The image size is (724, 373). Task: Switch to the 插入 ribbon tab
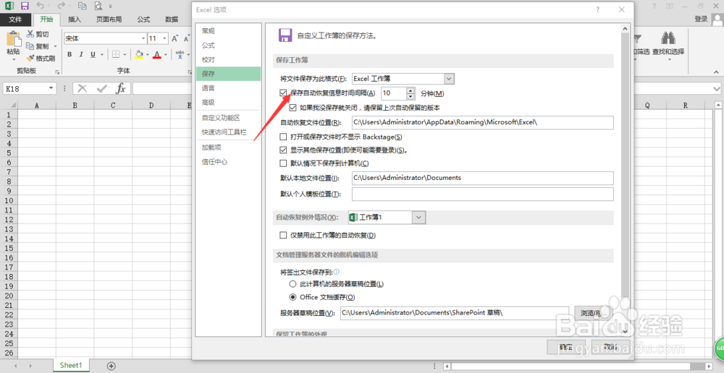pos(75,20)
